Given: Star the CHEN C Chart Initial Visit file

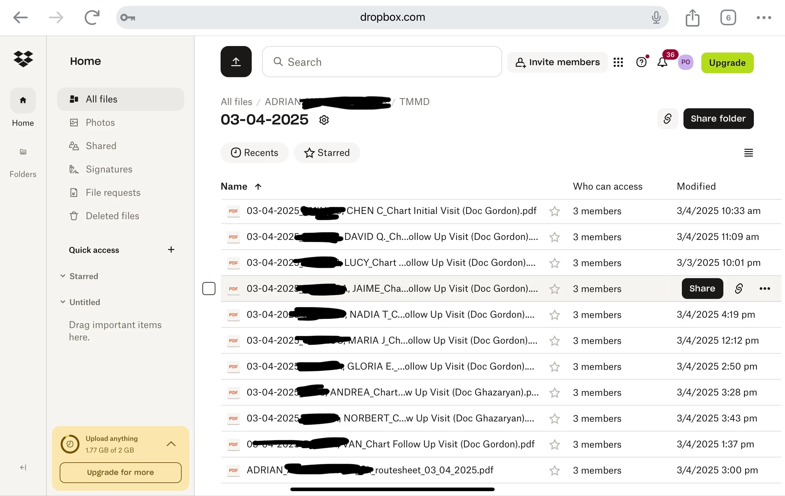Looking at the screenshot, I should (x=554, y=211).
